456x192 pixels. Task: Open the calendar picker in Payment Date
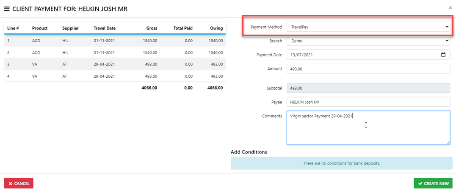[x=443, y=55]
